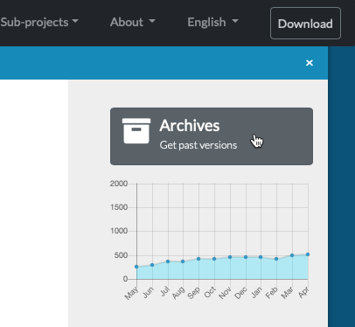Click the Jun data point on the chart
This screenshot has width=355, height=327.
coord(152,265)
